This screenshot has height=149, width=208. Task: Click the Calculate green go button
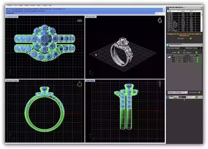pos(191,38)
